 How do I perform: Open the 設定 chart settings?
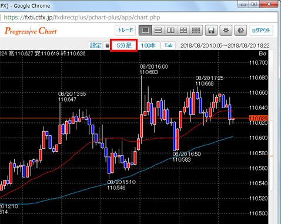click(x=95, y=45)
